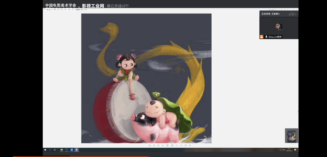Image resolution: width=327 pixels, height=157 pixels.
Task: Click the speaker avatar in meeting panel
Action: tap(279, 27)
